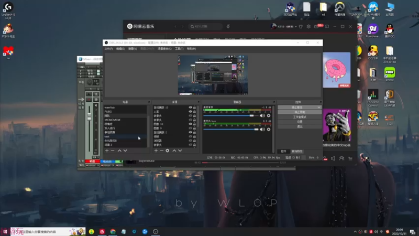419x236 pixels.
Task: Open the 帮助(H) menu in OBS
Action: [x=191, y=49]
